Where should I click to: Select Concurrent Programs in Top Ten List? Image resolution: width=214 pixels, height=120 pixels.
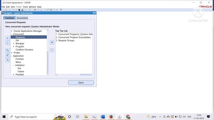74,34
